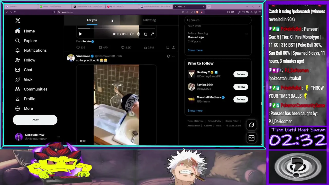Open the More menu in the sidebar

pos(24,108)
